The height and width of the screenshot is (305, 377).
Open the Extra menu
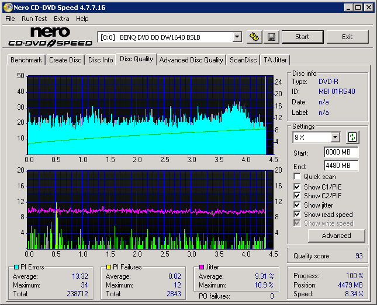pyautogui.click(x=61, y=19)
